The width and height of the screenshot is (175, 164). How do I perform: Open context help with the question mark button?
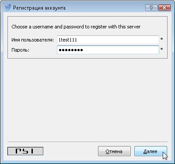tap(151, 7)
